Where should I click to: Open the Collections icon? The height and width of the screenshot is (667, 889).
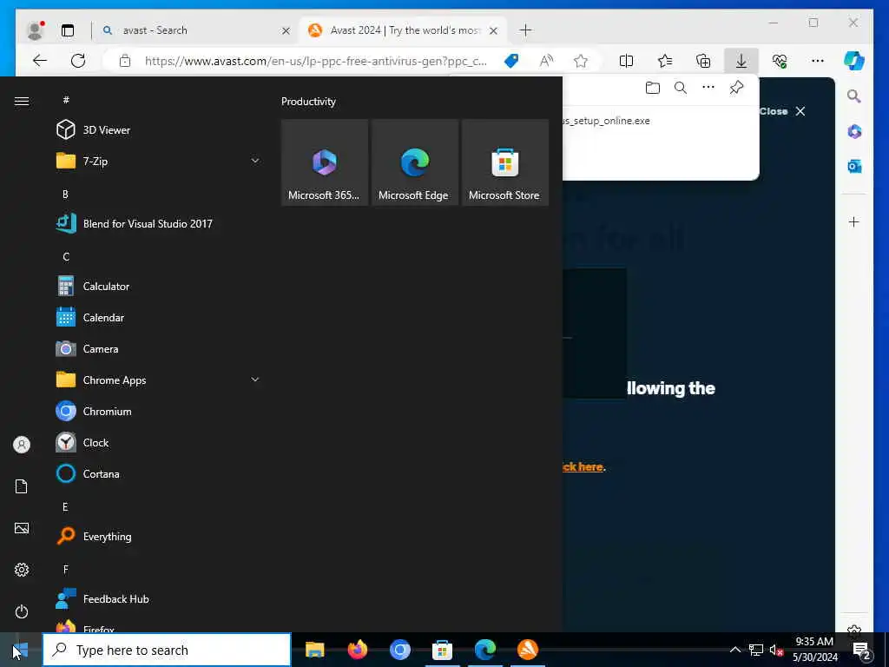[x=703, y=61]
